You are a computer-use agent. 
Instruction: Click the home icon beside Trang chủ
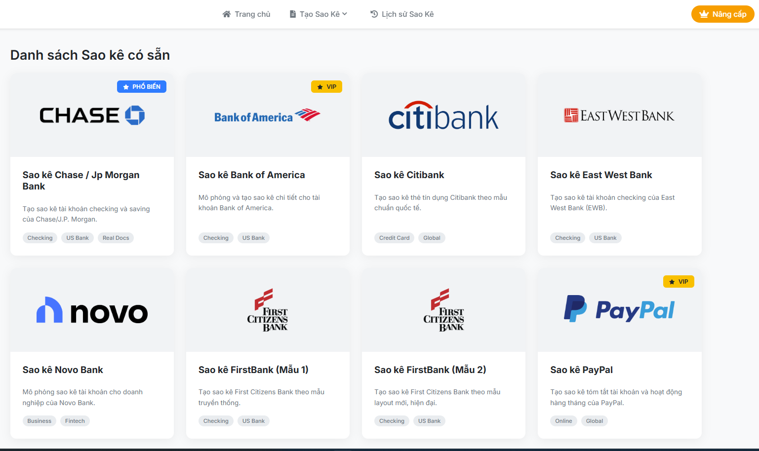[x=227, y=14]
